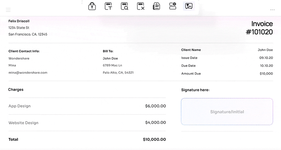The height and width of the screenshot is (150, 281).
Task: Open the batch sign documents icon
Action: coord(156,6)
